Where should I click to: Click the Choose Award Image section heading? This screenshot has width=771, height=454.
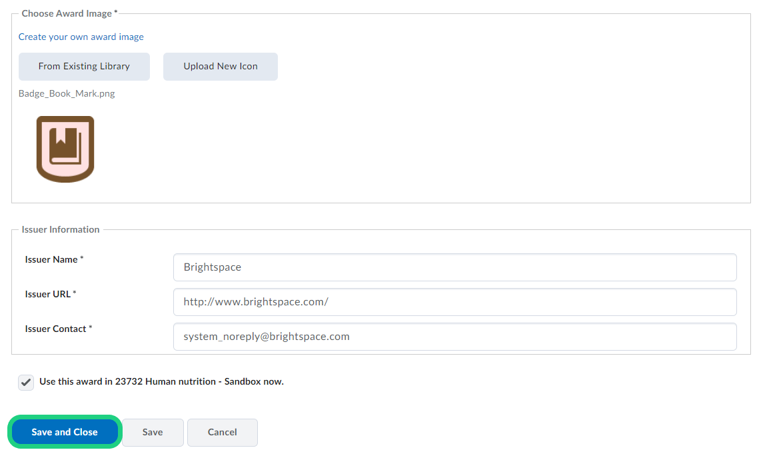coord(67,13)
